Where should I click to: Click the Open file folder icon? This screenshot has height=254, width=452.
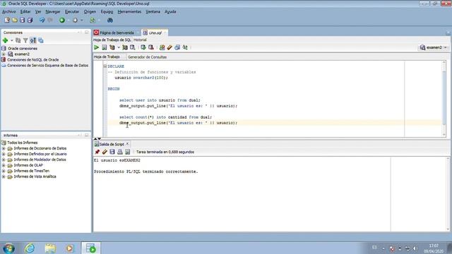[15, 20]
